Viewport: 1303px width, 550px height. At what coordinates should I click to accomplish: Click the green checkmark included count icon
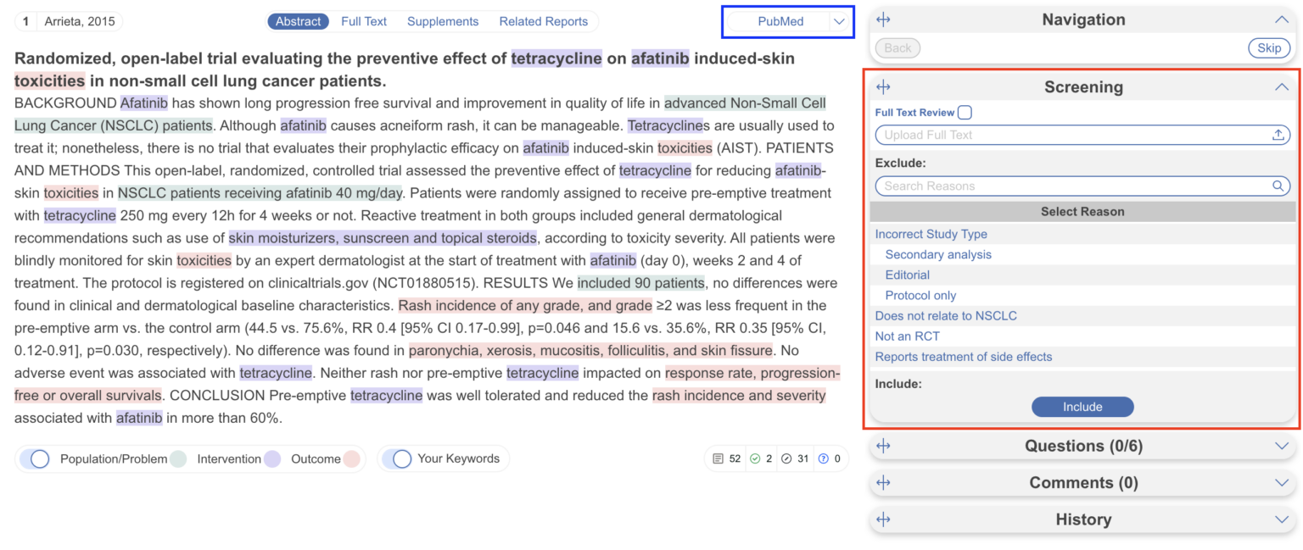coord(755,458)
